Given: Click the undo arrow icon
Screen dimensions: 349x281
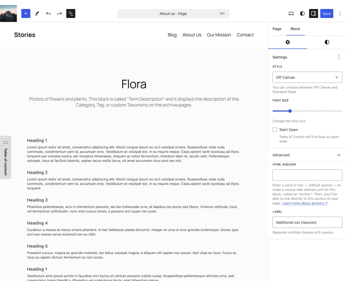Looking at the screenshot, I should tap(48, 13).
